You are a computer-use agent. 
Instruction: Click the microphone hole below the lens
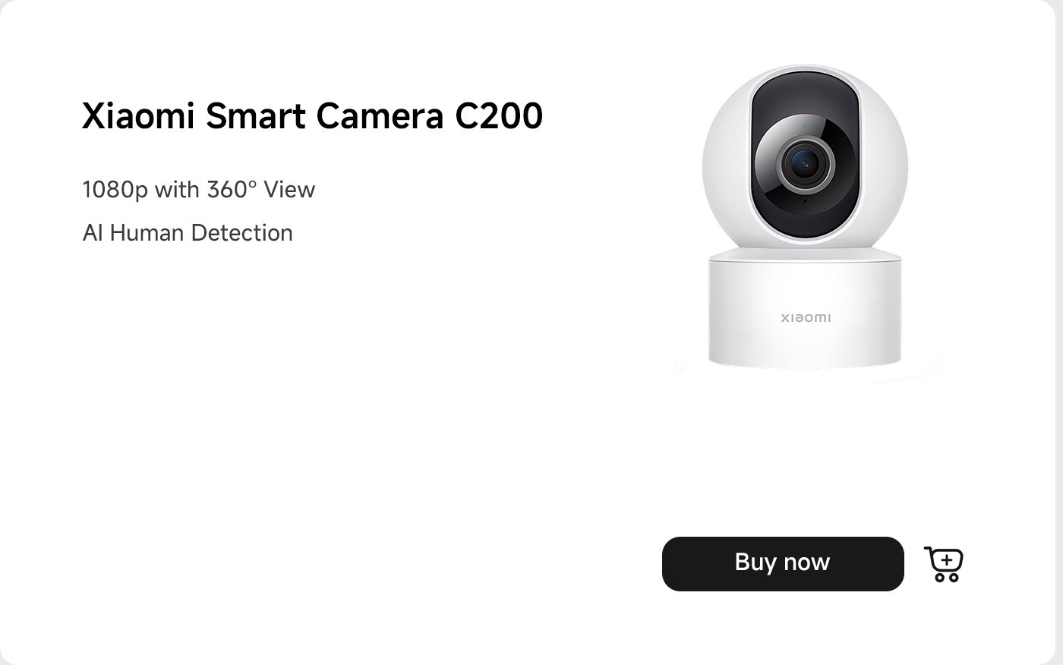805,201
